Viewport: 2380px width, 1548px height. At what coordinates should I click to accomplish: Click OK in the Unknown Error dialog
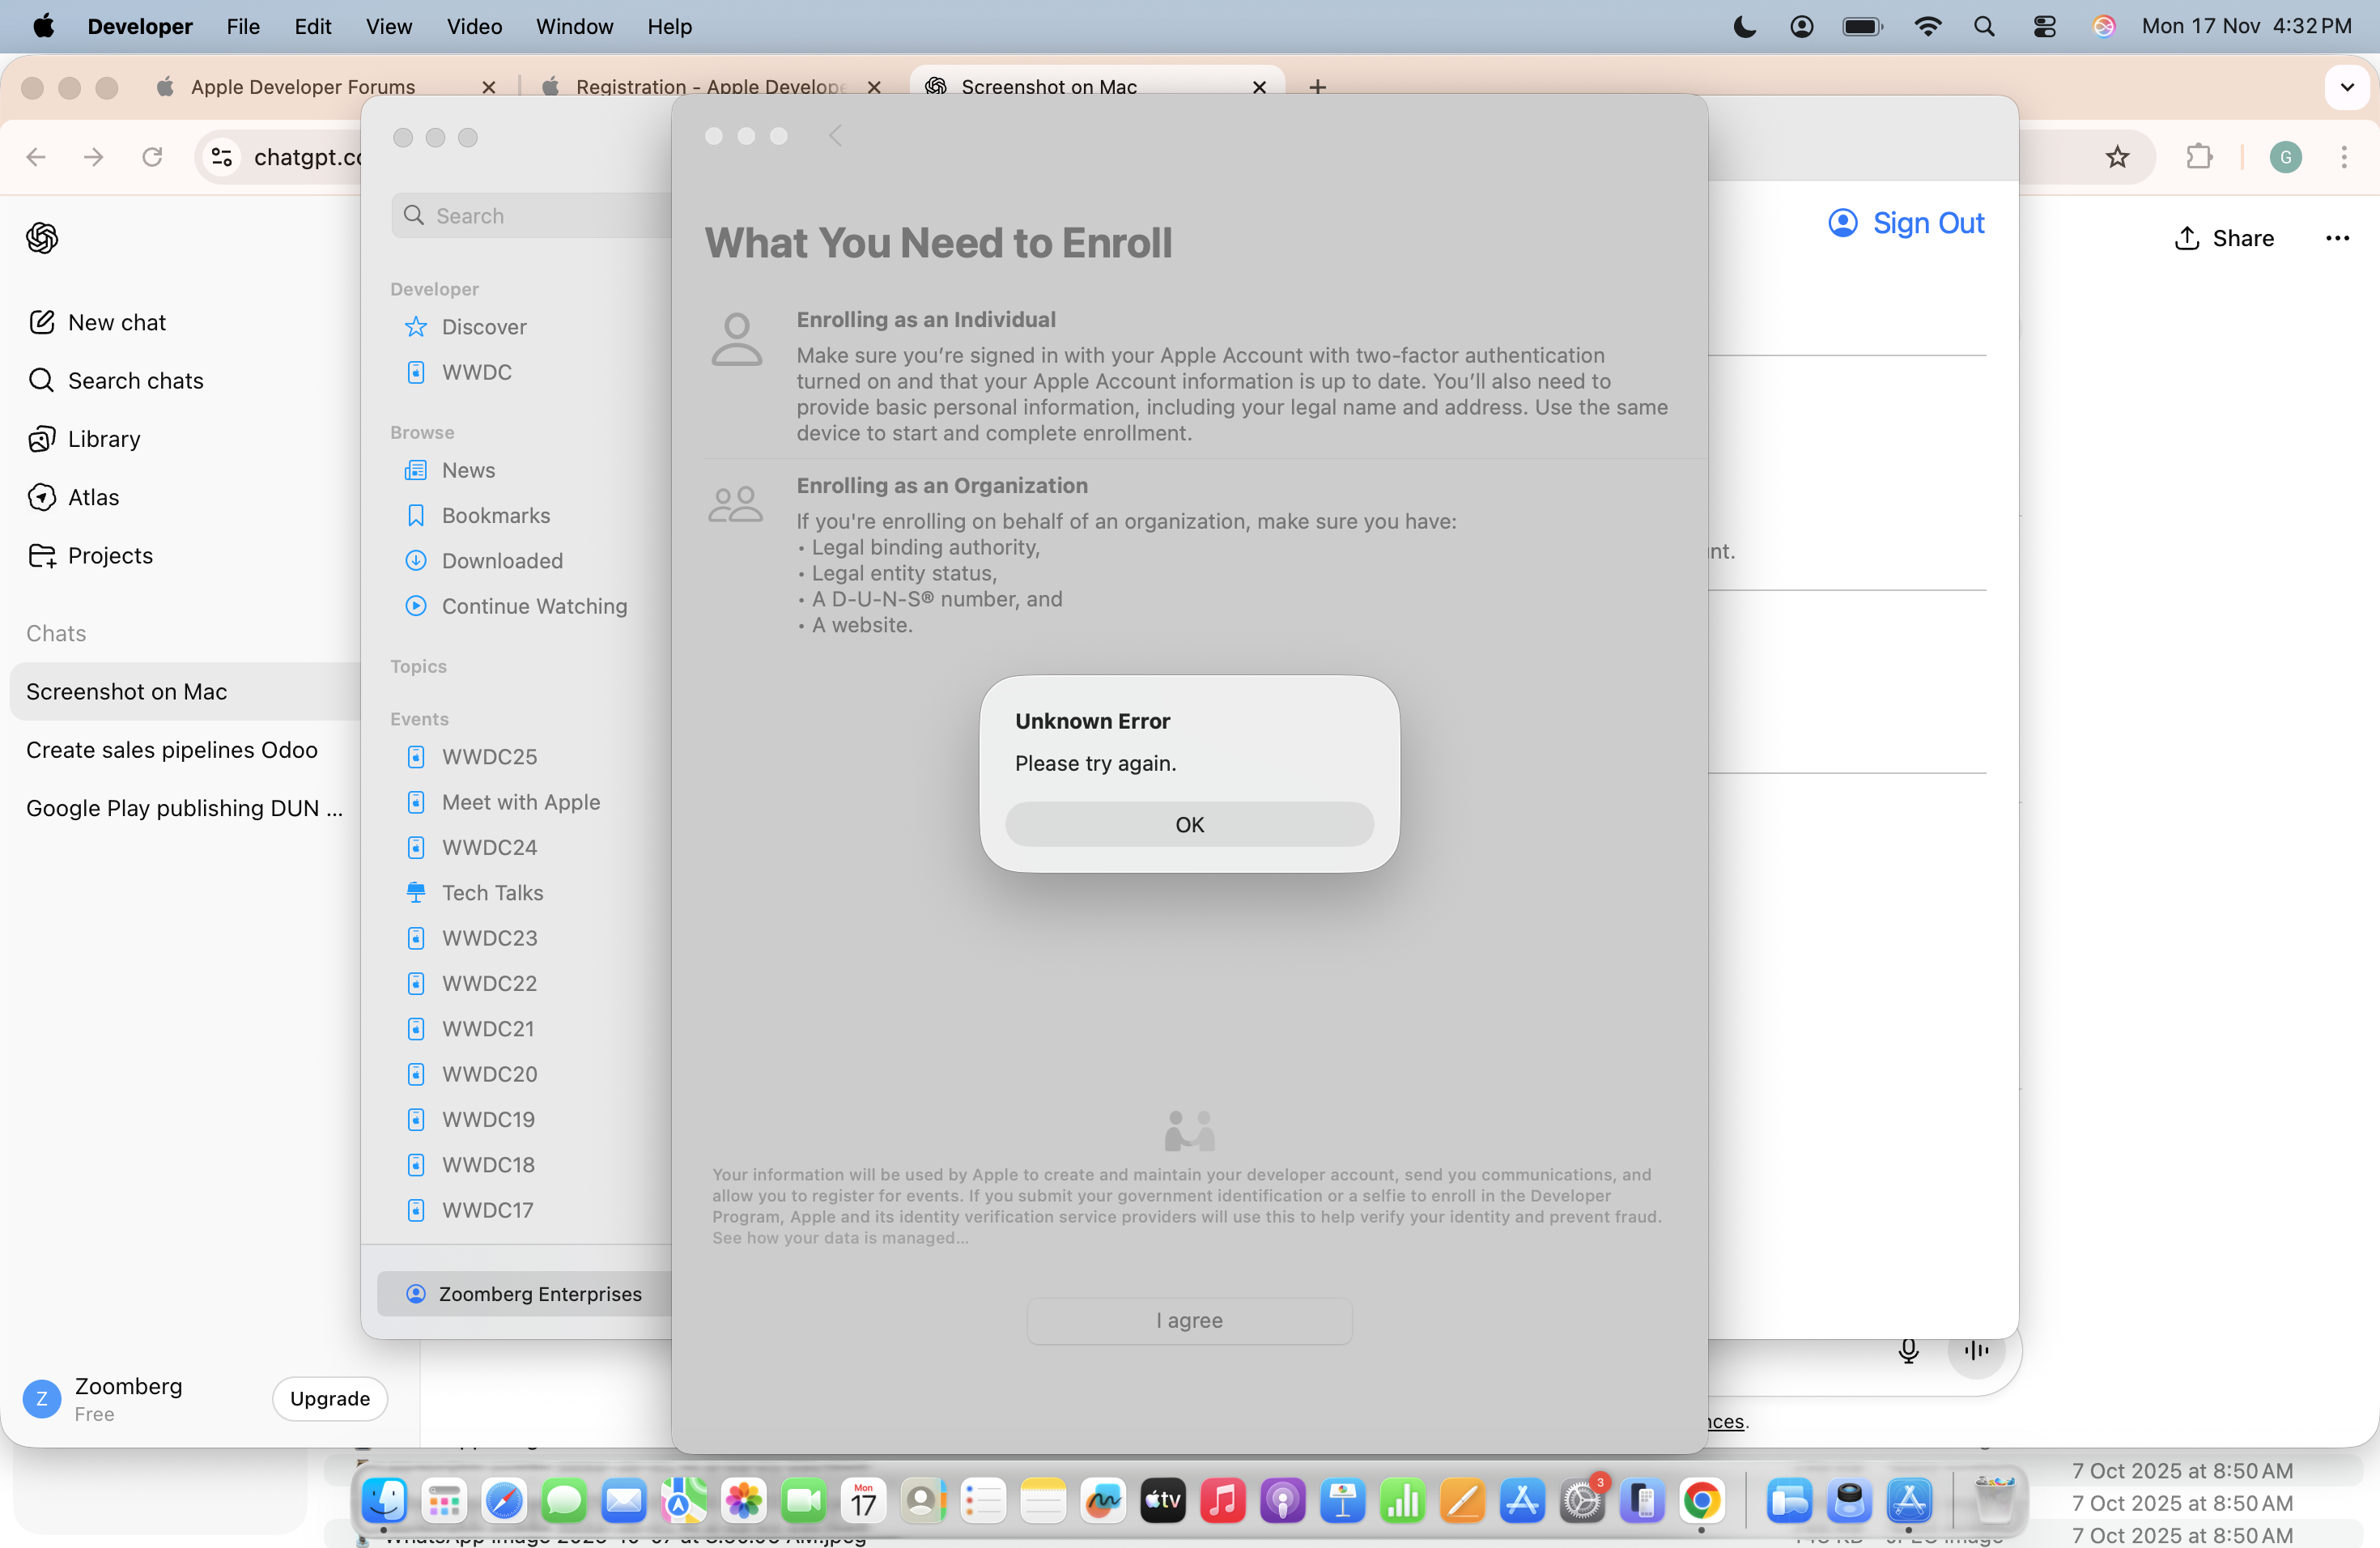click(1189, 824)
